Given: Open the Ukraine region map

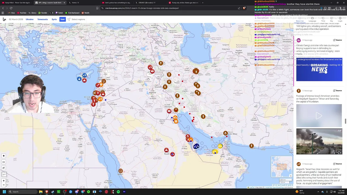Looking at the screenshot, I should (x=30, y=19).
